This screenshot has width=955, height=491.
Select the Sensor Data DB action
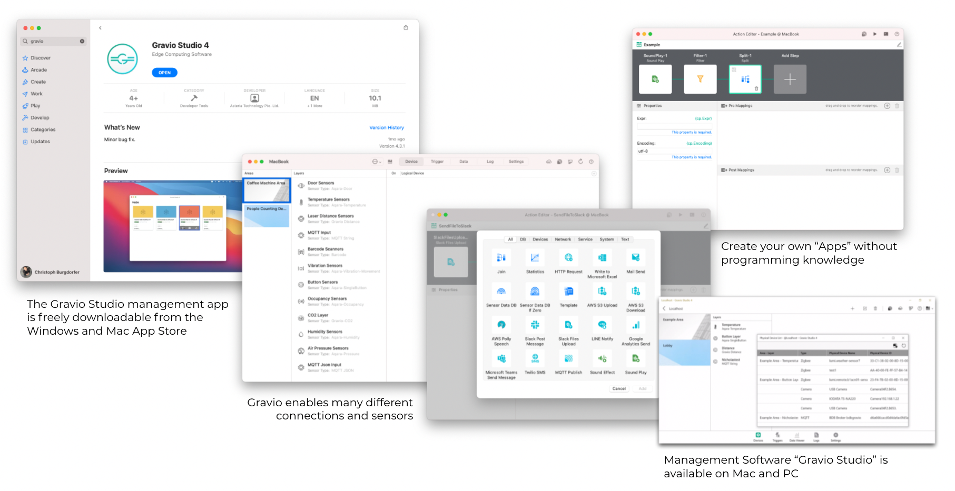[501, 291]
